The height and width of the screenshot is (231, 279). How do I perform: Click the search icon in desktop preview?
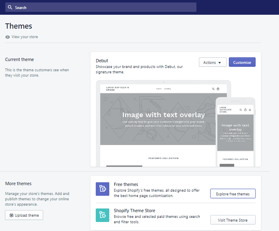point(213,89)
